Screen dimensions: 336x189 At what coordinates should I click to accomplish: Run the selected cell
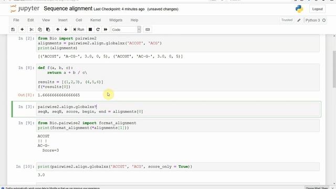pyautogui.click(x=79, y=29)
